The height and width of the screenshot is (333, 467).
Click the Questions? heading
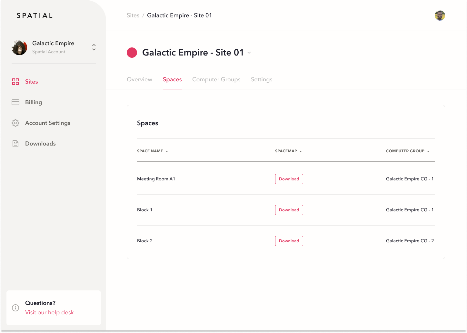click(40, 303)
